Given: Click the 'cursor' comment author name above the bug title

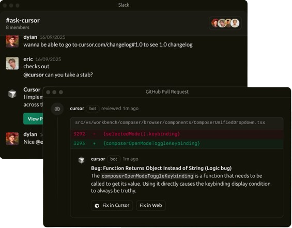Looking at the screenshot, I should pyautogui.click(x=98, y=159).
